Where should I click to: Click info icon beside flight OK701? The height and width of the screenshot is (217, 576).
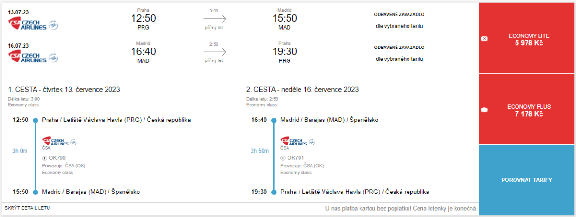pos(283,158)
